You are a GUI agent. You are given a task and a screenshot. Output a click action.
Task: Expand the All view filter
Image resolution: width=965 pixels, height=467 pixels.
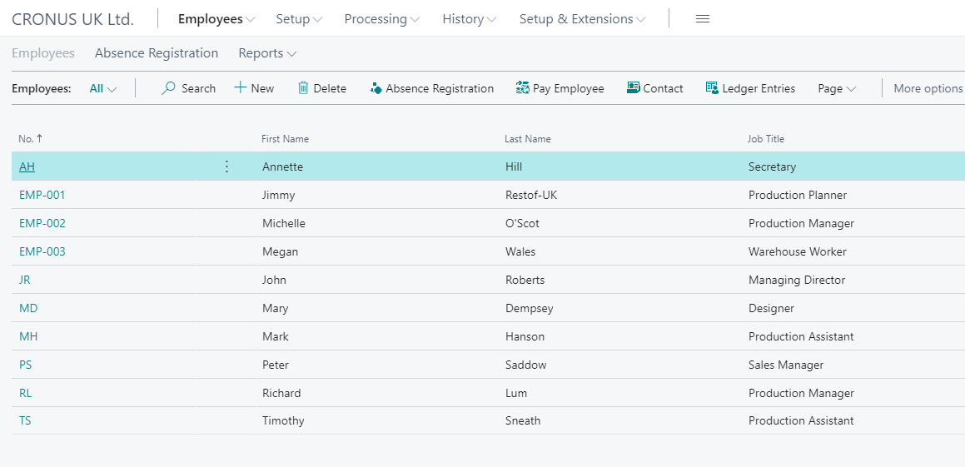click(x=102, y=88)
